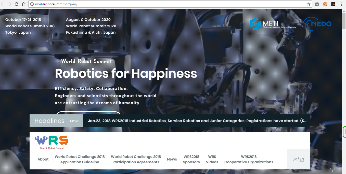346x174 pixels.
Task: Open World Robot Challenge 2018 Application Guideline
Action: pos(80,159)
